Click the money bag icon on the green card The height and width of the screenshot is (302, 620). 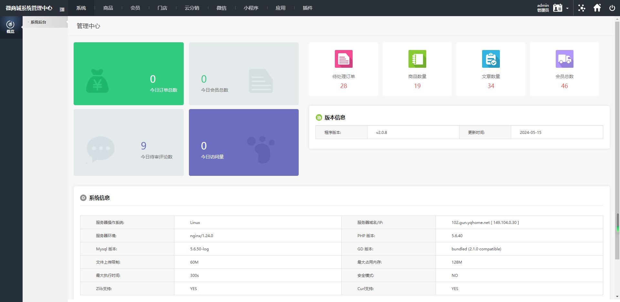click(97, 81)
